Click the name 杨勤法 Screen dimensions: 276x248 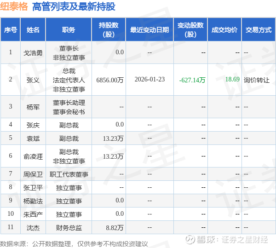(33, 201)
